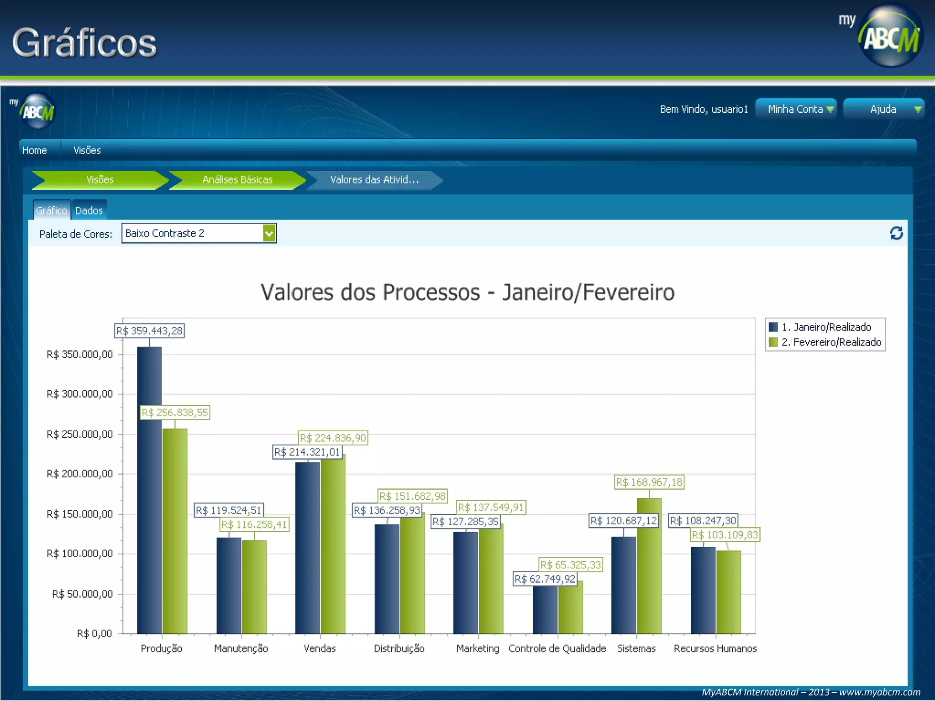Click the Valores das Ativid... breadcrumb
Viewport: 935px width, 701px height.
(x=374, y=180)
